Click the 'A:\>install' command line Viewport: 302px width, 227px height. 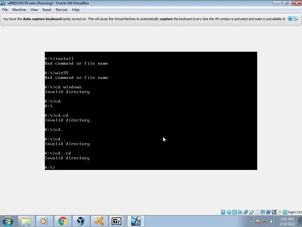coord(59,59)
